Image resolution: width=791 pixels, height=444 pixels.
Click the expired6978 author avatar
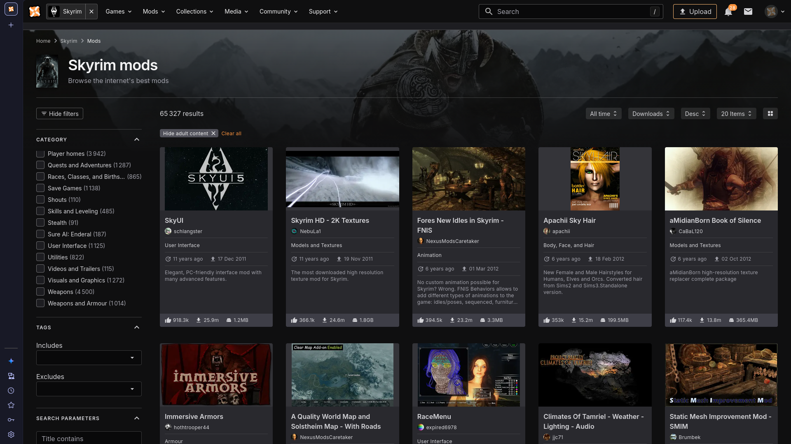pyautogui.click(x=421, y=428)
